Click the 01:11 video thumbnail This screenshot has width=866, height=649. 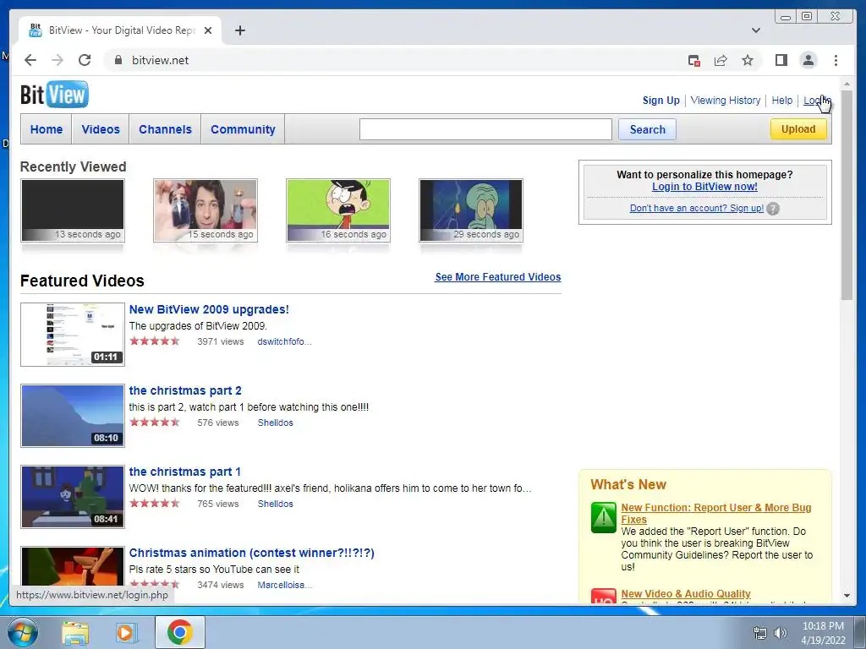[x=73, y=335]
